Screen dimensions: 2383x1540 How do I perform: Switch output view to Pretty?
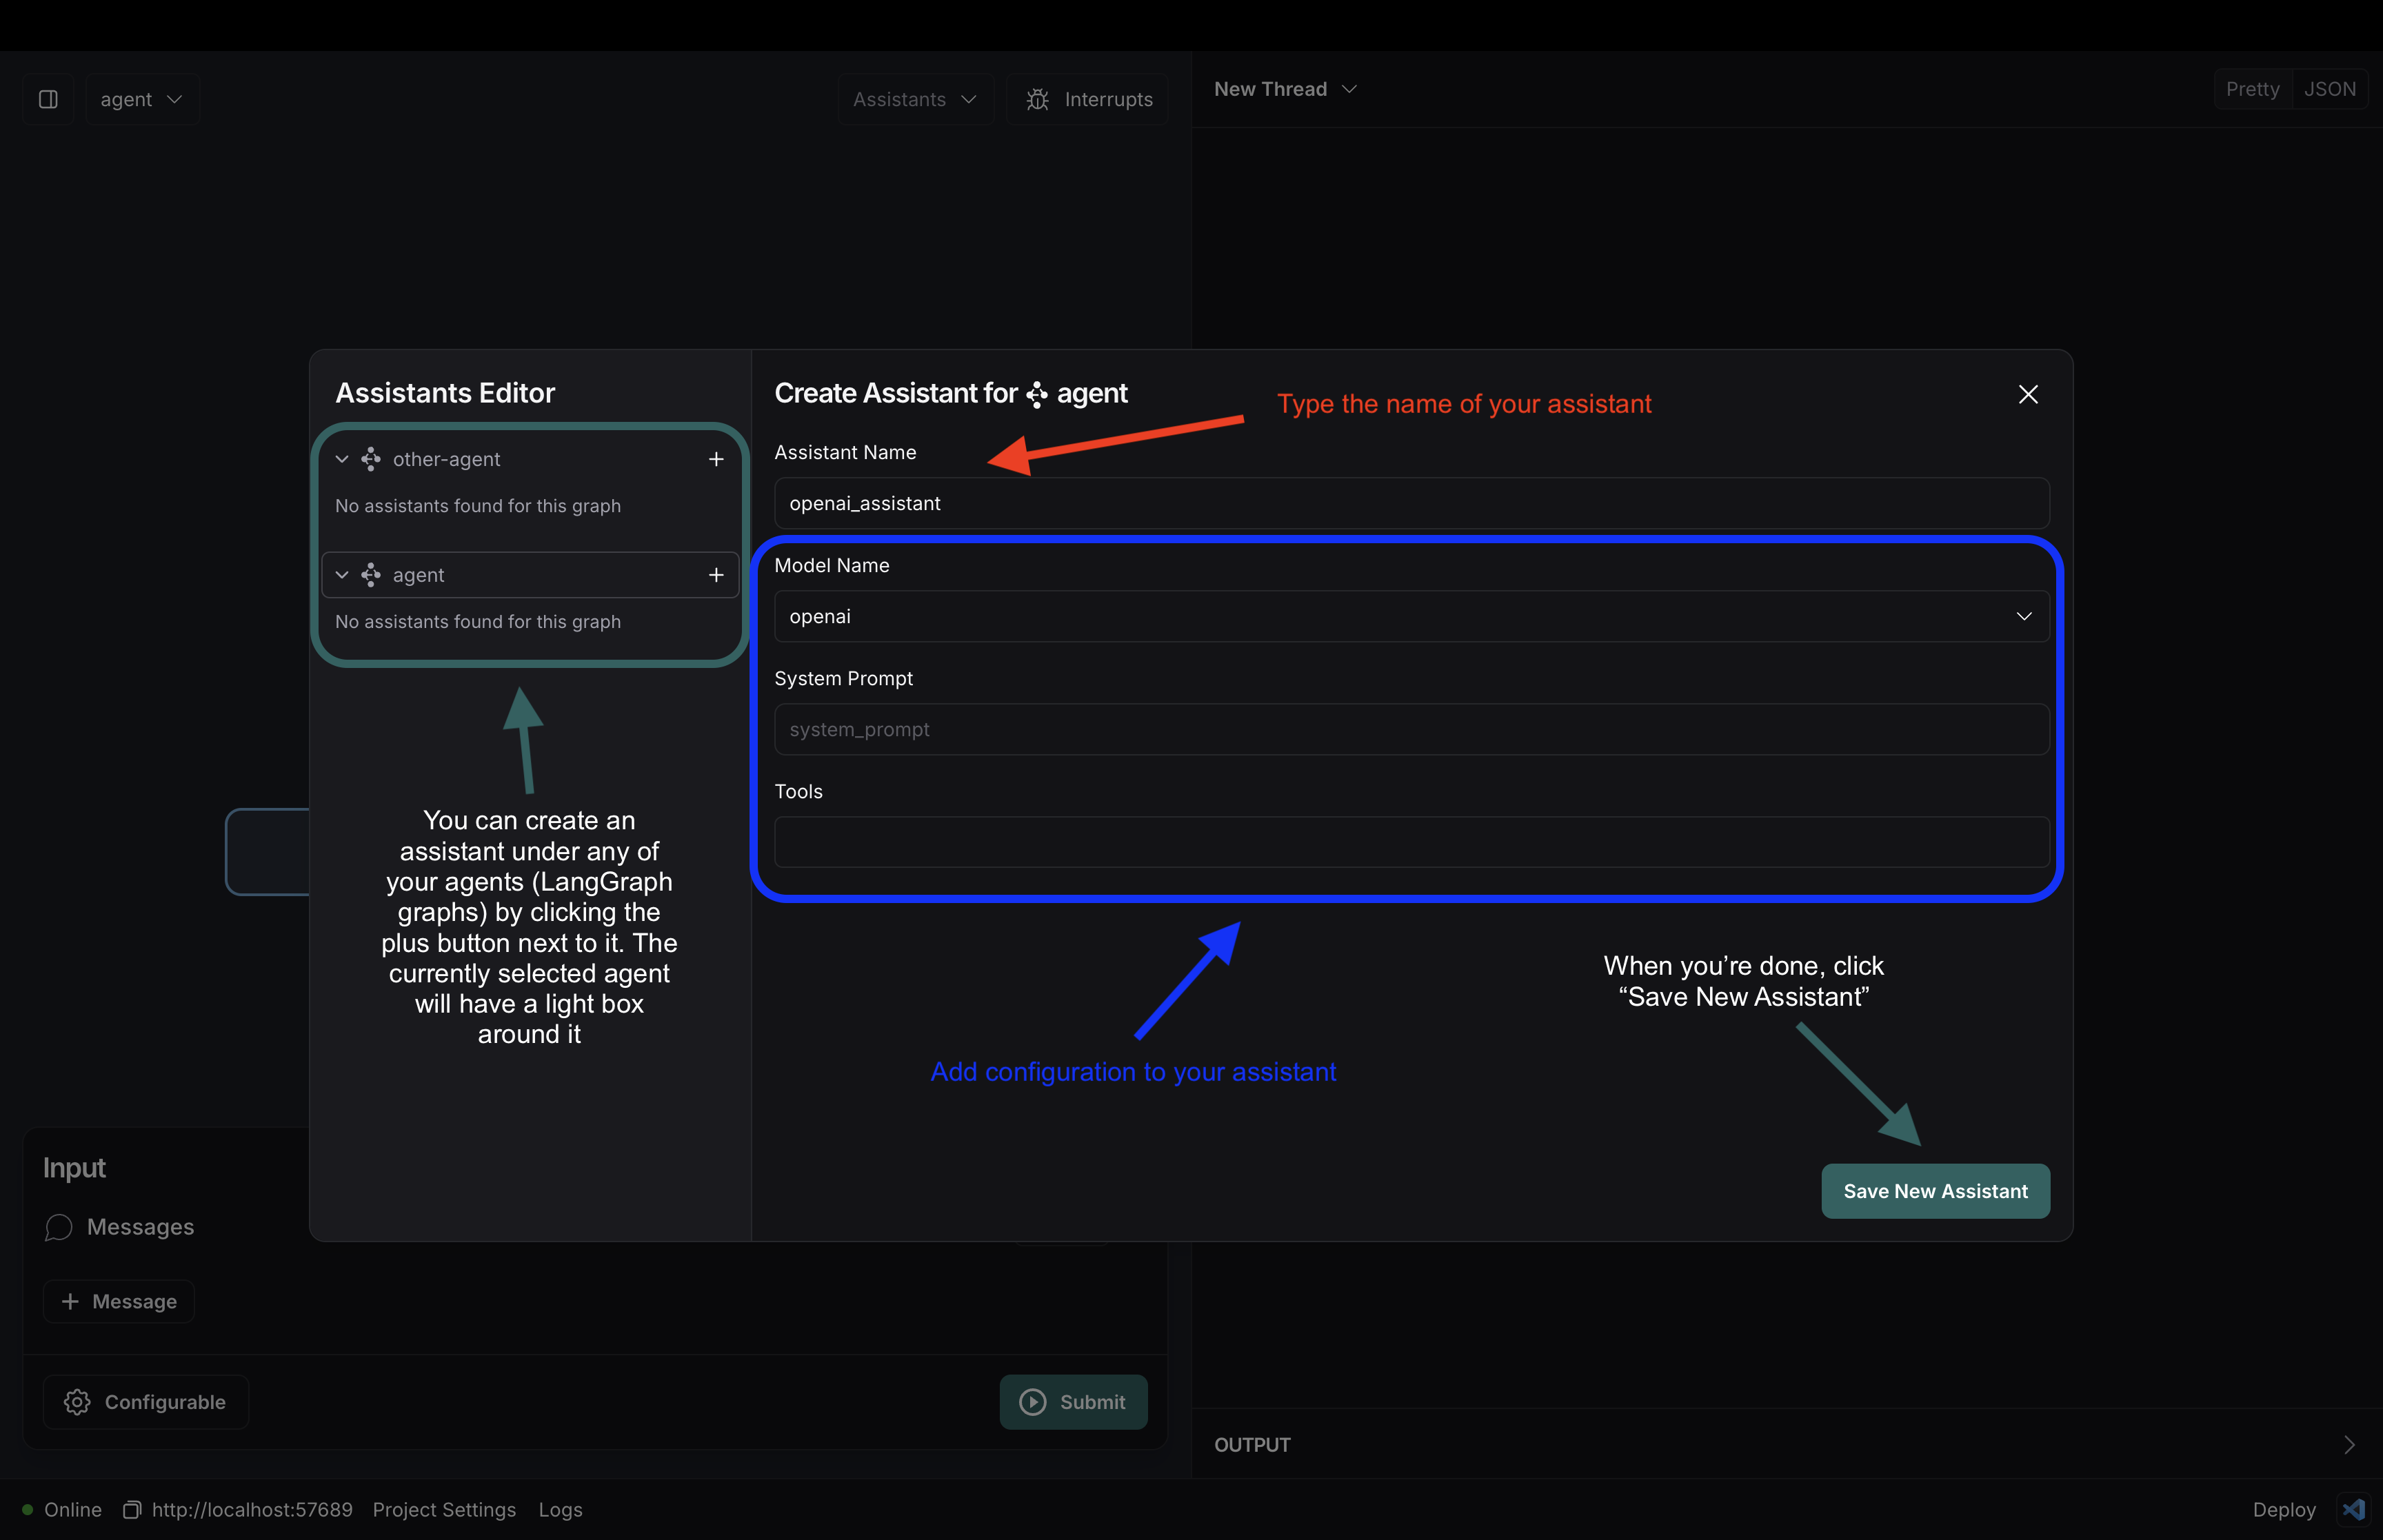tap(2252, 89)
